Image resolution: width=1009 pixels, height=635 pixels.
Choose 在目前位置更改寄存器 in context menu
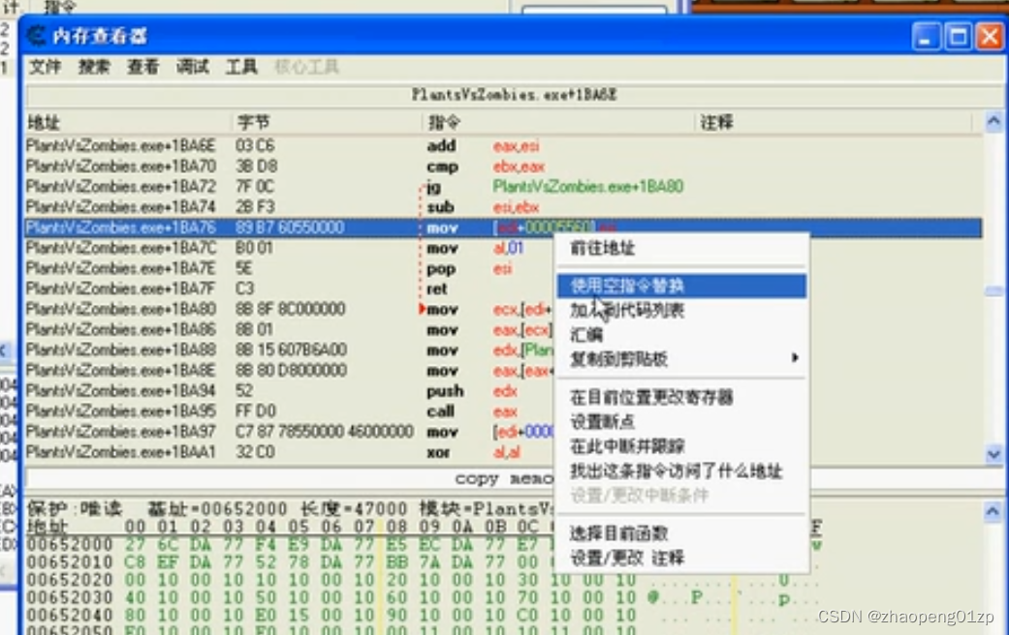pos(681,397)
